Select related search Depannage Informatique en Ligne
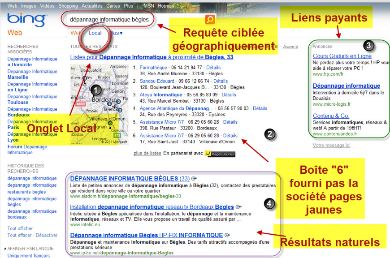Image resolution: width=390 pixels, height=258 pixels. pos(32,87)
